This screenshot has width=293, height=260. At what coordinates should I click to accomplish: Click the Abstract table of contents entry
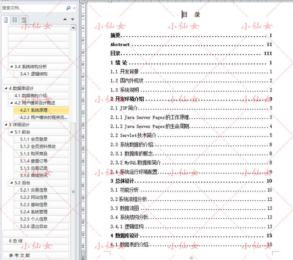[x=191, y=44]
